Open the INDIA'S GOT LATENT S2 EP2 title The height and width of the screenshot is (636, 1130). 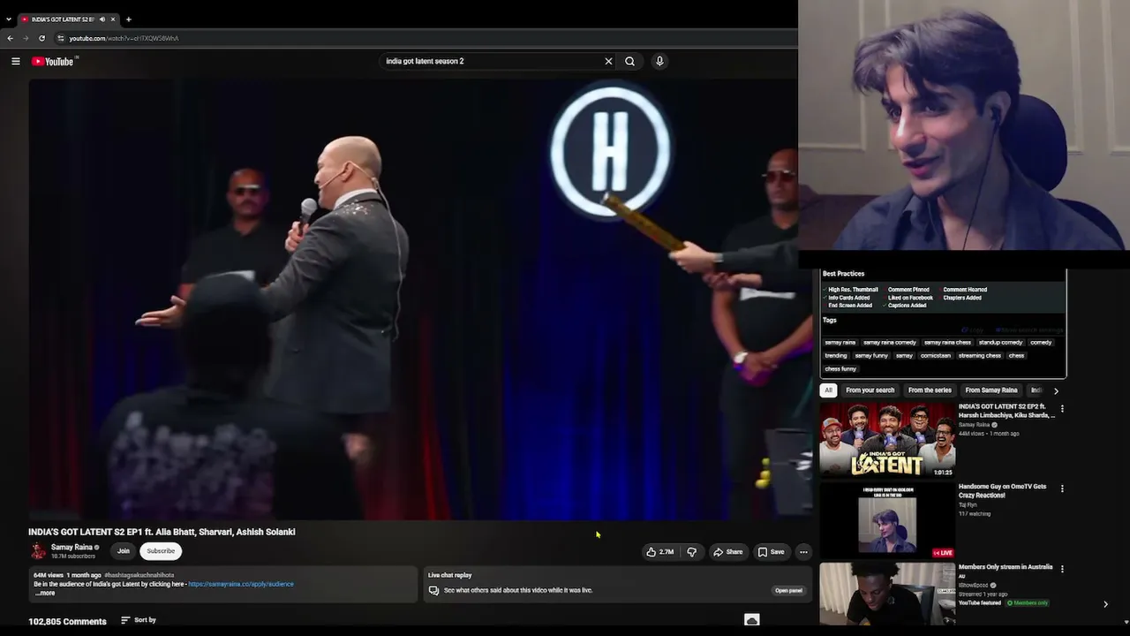point(1007,411)
